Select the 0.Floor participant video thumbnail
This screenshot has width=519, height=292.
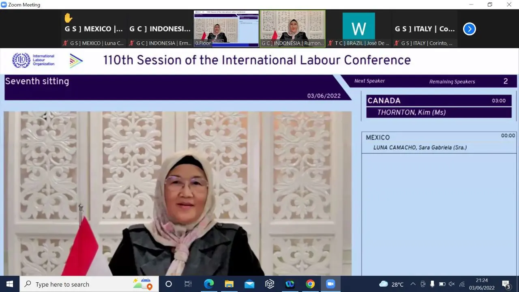[226, 29]
